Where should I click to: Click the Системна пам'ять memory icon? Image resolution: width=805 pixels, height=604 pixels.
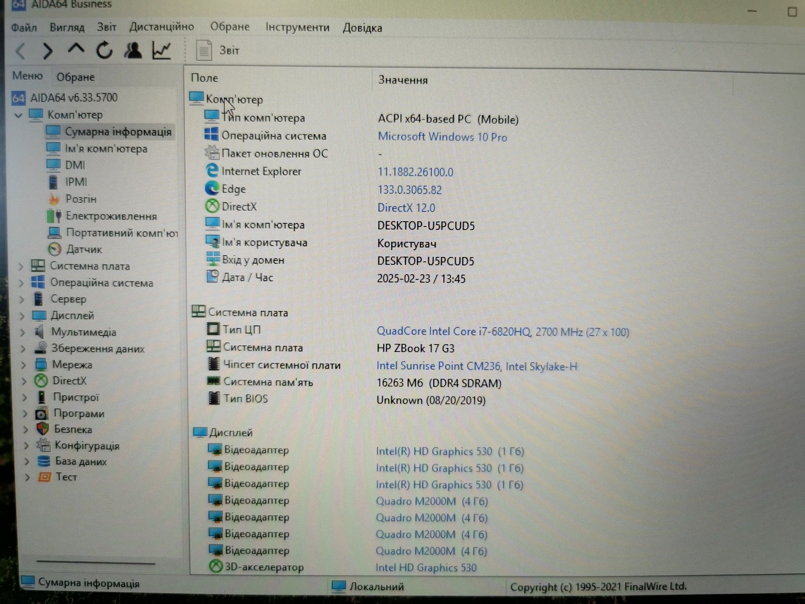click(214, 381)
